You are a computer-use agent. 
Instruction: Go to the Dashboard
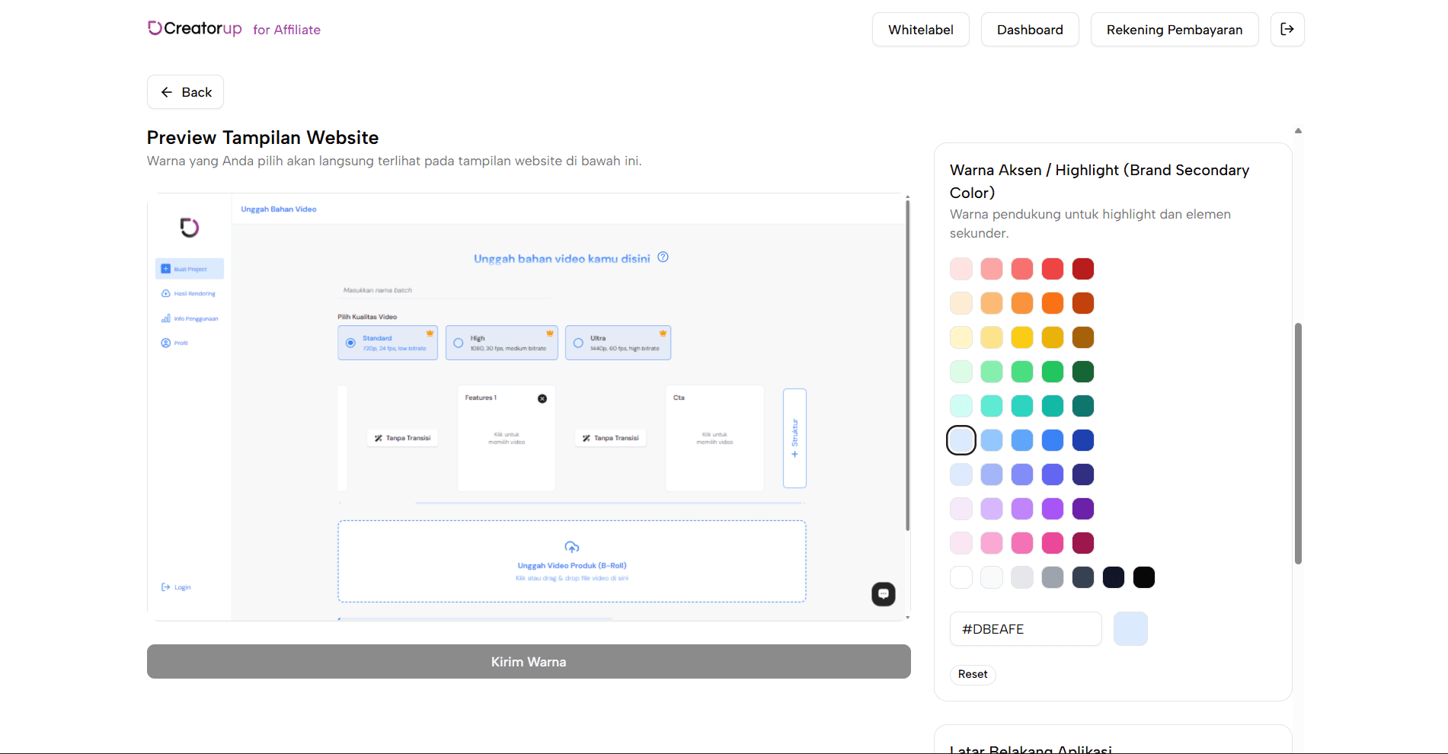pos(1030,29)
